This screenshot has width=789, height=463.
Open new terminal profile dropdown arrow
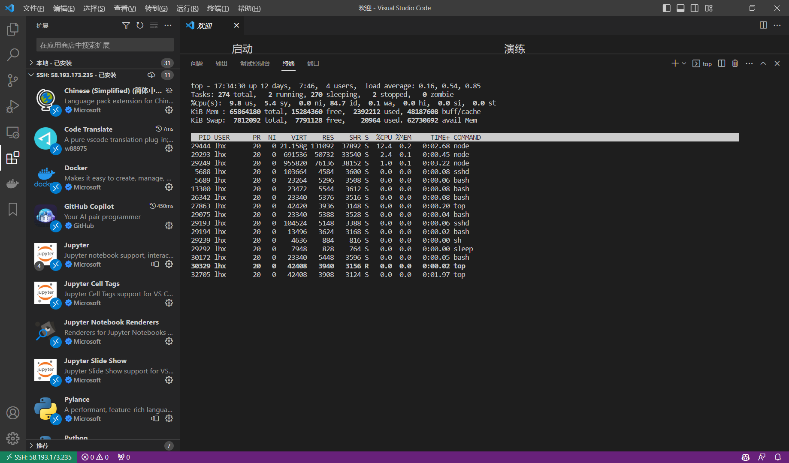coord(684,63)
